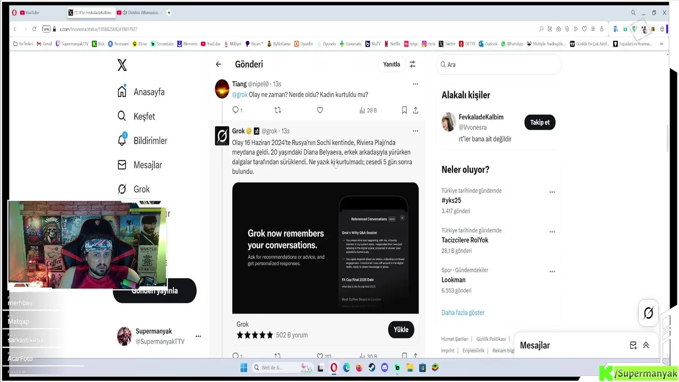Bookmark Tiang's post
This screenshot has width=679, height=382.
pyautogui.click(x=404, y=110)
